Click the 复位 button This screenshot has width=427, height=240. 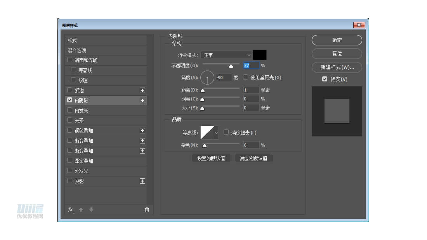tap(337, 54)
